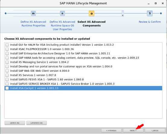This screenshot has width=167, height=134.
Task: Enable Install XS Services 1 checkbox
Action: 7,75
